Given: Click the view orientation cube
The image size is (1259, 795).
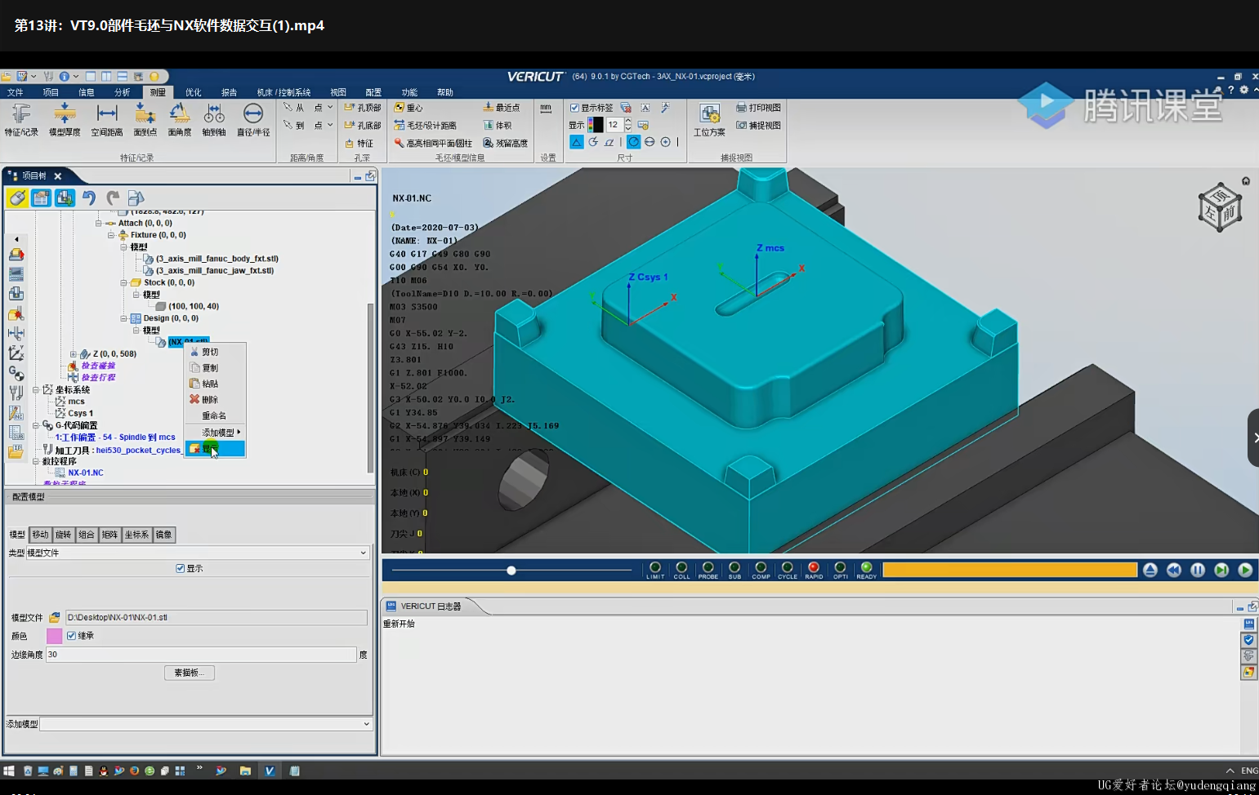Looking at the screenshot, I should tap(1221, 207).
